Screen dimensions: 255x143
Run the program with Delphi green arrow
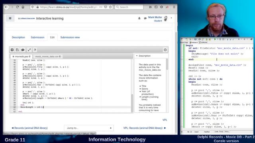pos(215,39)
